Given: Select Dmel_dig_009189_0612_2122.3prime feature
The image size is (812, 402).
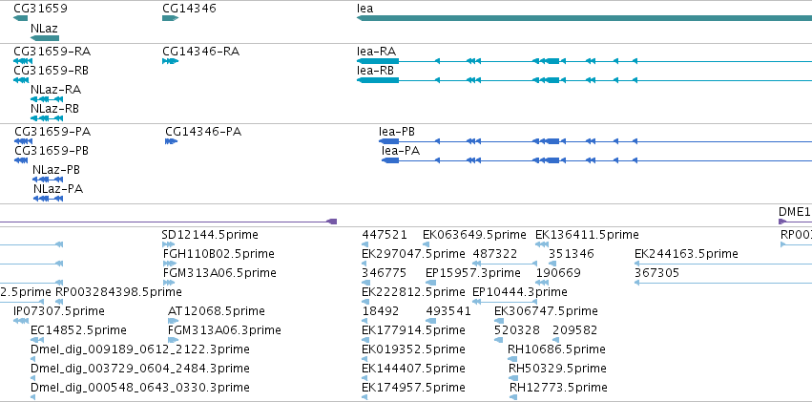Looking at the screenshot, I should click(140, 349).
